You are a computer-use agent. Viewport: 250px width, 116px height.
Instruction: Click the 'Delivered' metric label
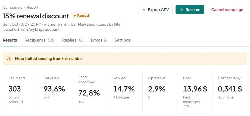coord(51,78)
